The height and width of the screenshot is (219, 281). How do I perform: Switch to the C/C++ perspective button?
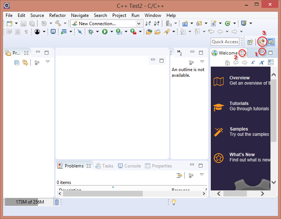coord(271,42)
